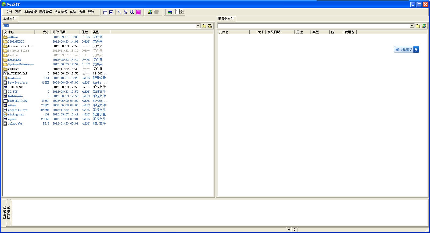Go up one folder in local pane
The height and width of the screenshot is (233, 430).
204,26
